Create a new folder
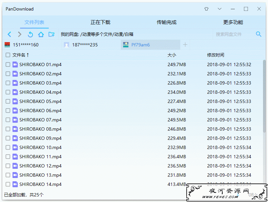This screenshot has height=202, width=268. click(x=51, y=34)
